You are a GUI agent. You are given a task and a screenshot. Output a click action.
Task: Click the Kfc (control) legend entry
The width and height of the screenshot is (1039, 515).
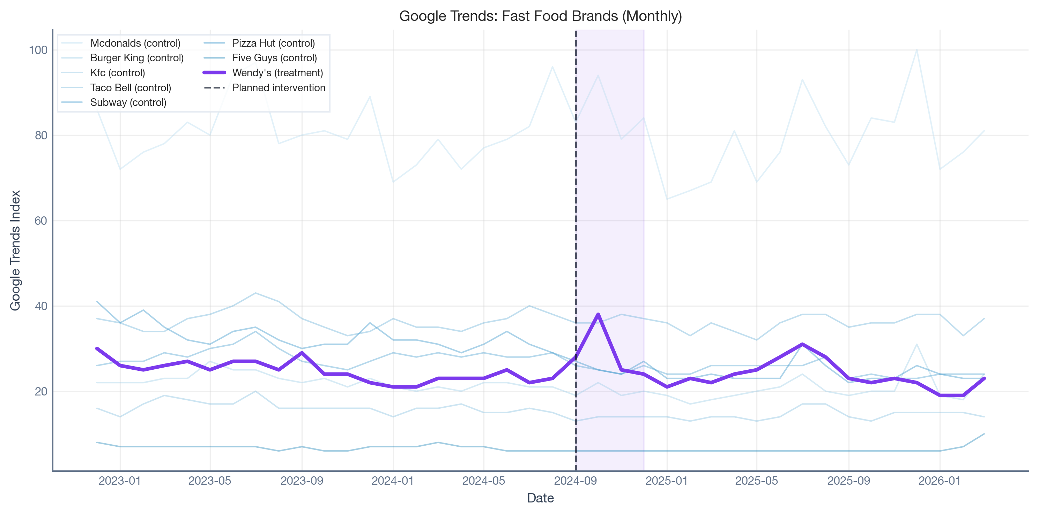(117, 73)
